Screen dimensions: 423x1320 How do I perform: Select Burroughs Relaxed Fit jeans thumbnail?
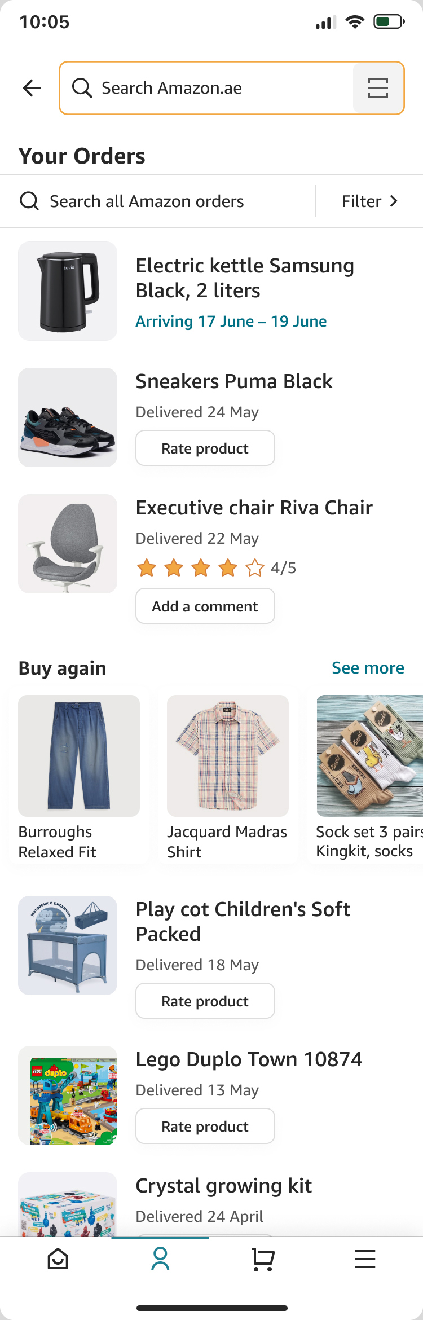79,756
